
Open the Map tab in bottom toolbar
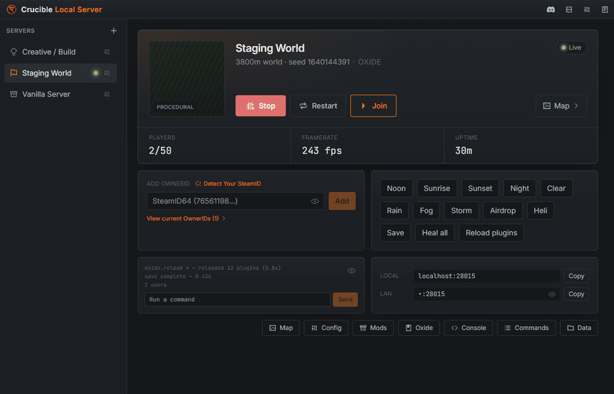[x=281, y=328]
